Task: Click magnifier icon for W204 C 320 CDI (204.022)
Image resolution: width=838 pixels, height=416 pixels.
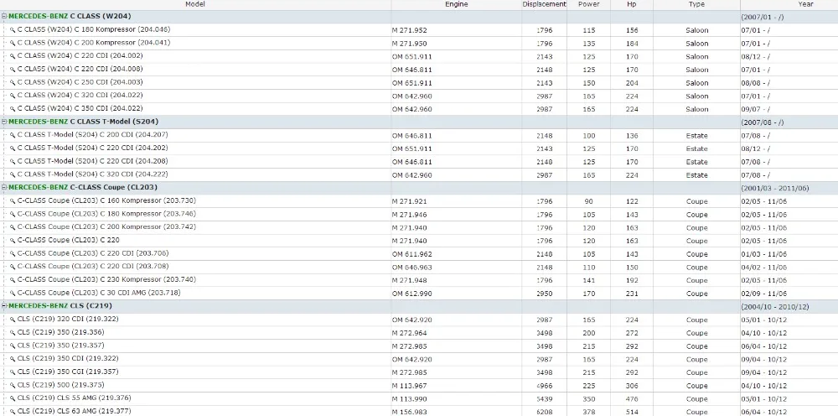Action: [x=13, y=96]
